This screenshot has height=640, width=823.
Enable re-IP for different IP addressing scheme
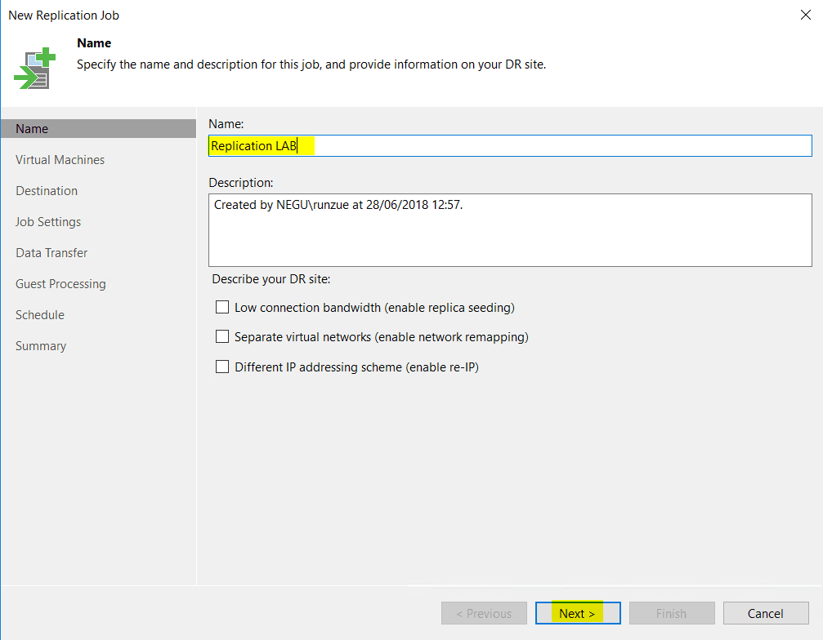[222, 367]
